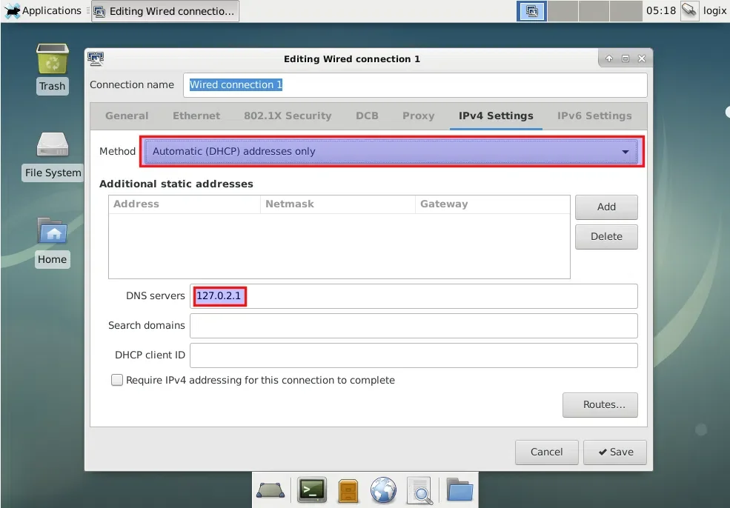Switch to the General tab
This screenshot has height=508, width=730.
tap(127, 116)
